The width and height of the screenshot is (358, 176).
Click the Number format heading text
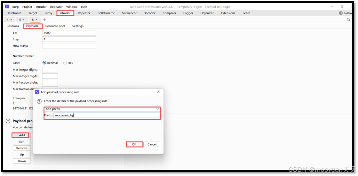pos(23,56)
